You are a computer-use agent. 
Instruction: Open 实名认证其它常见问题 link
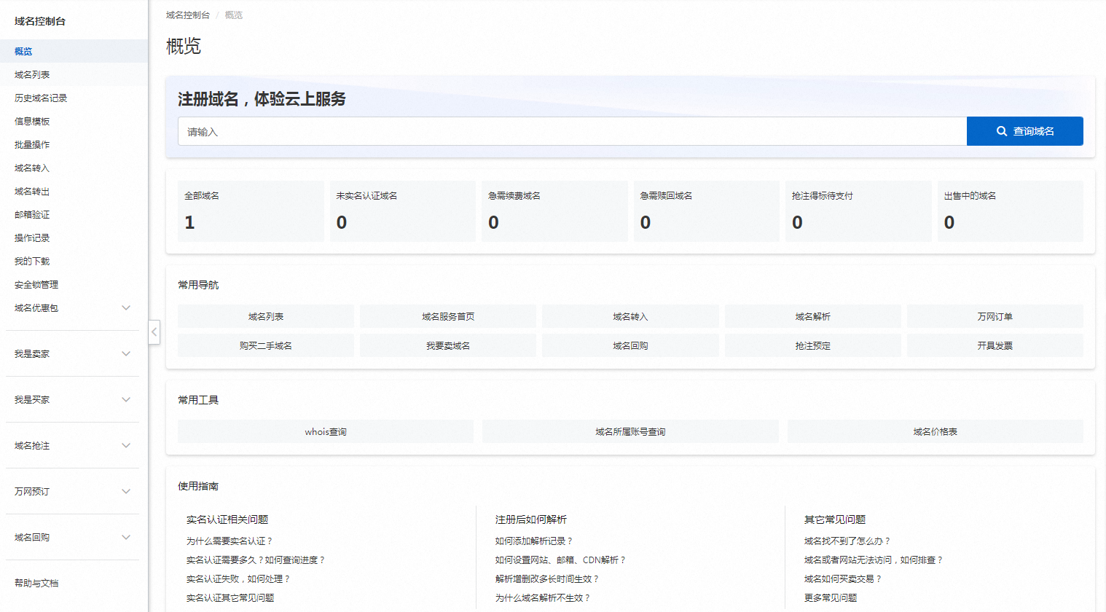pyautogui.click(x=230, y=597)
